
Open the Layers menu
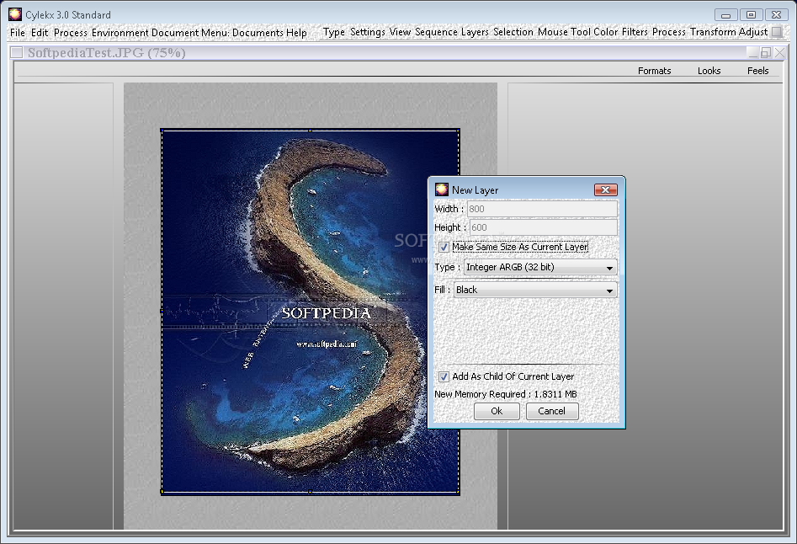tap(475, 32)
